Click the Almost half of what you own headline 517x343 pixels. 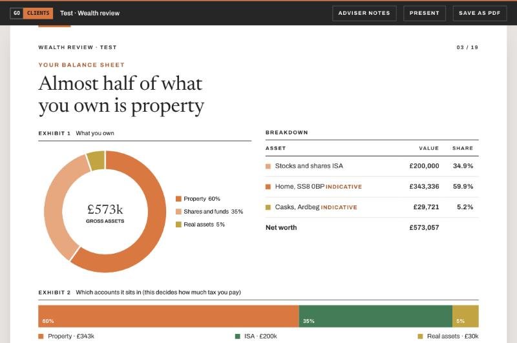coord(121,95)
